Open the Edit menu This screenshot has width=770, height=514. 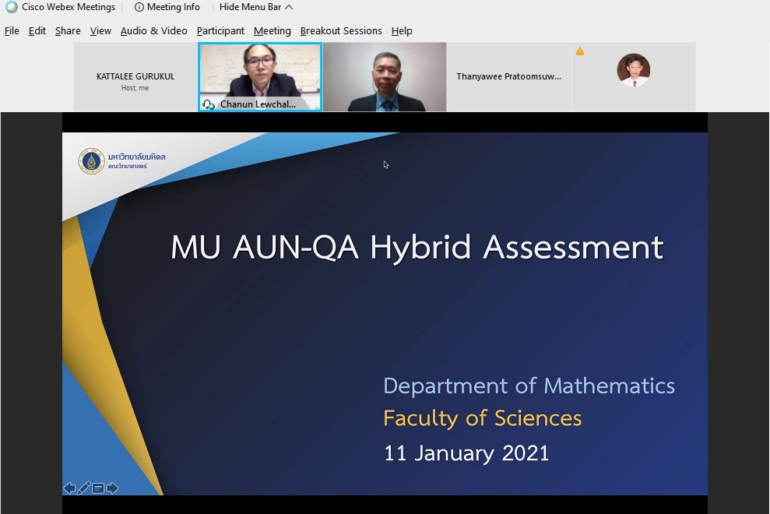point(37,31)
